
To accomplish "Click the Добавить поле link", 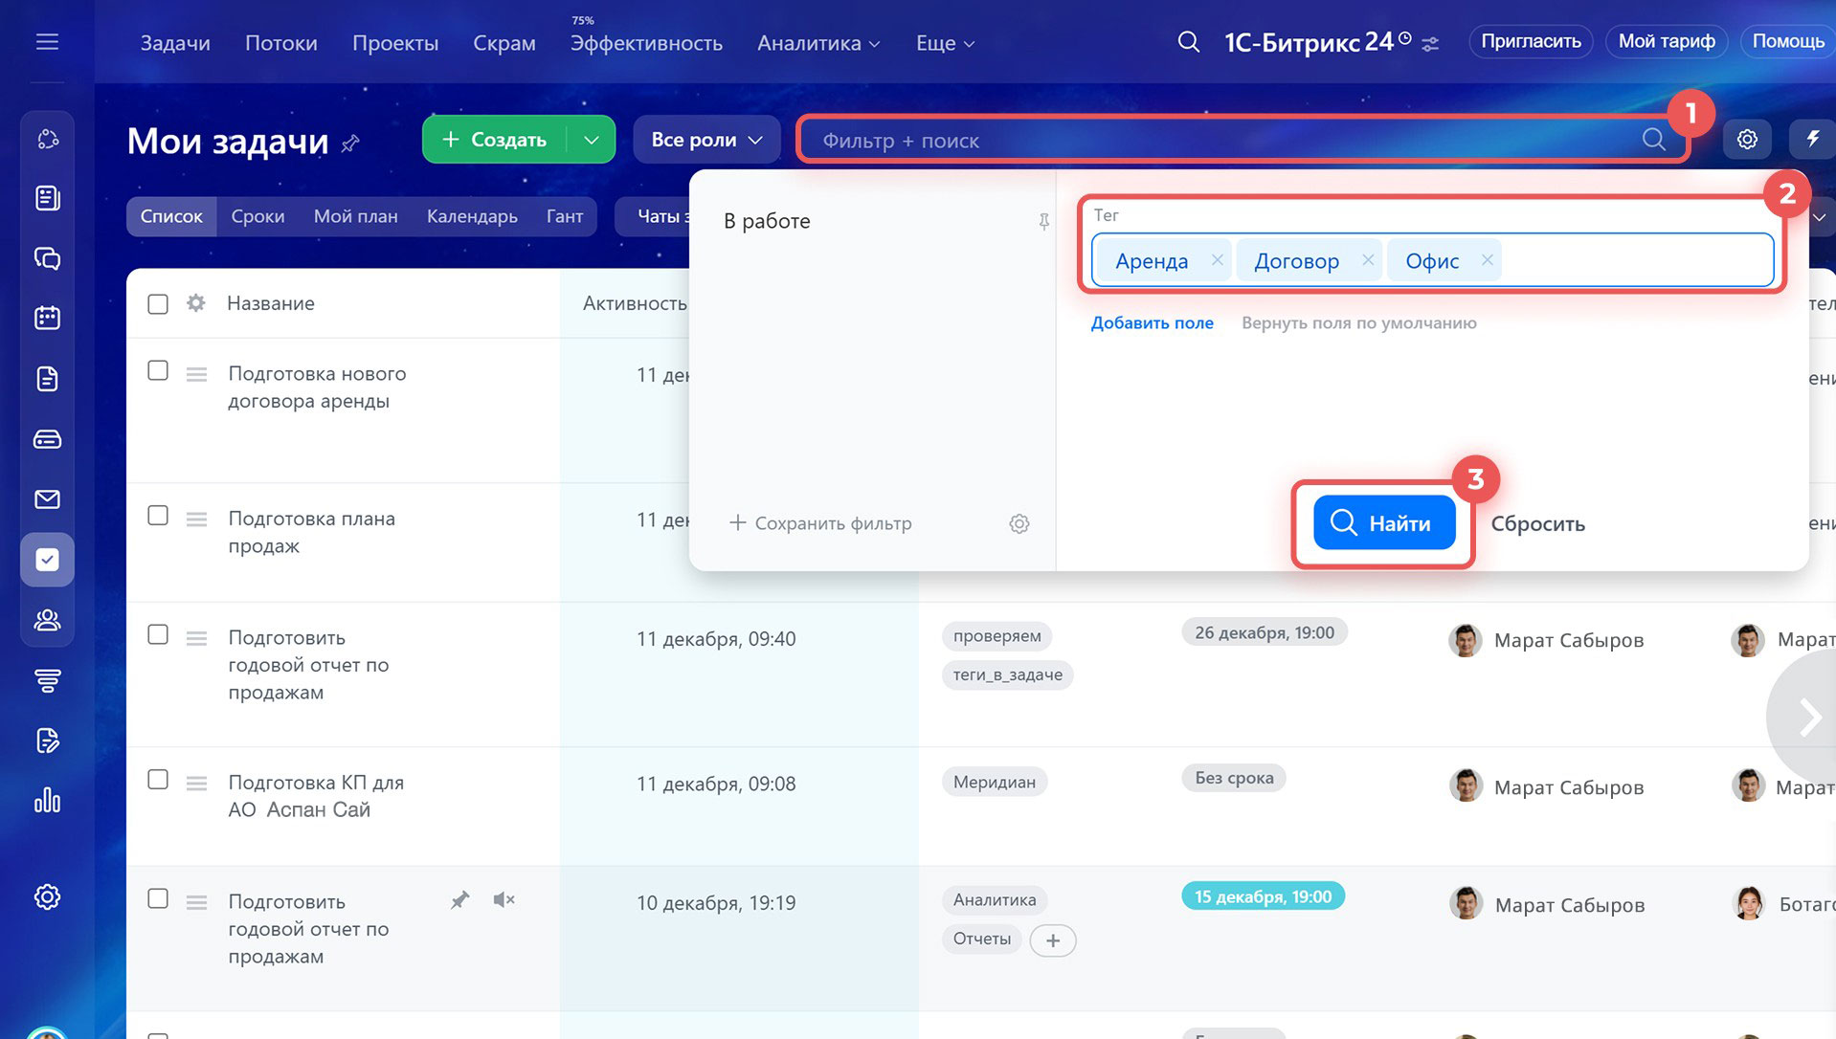I will (1152, 323).
